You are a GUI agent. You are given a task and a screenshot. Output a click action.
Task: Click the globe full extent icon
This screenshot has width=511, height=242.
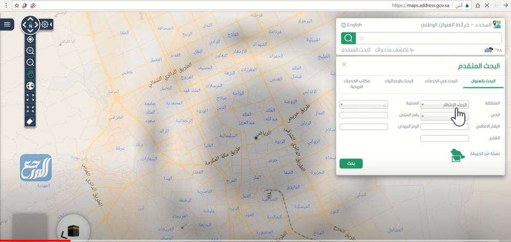pos(30,86)
